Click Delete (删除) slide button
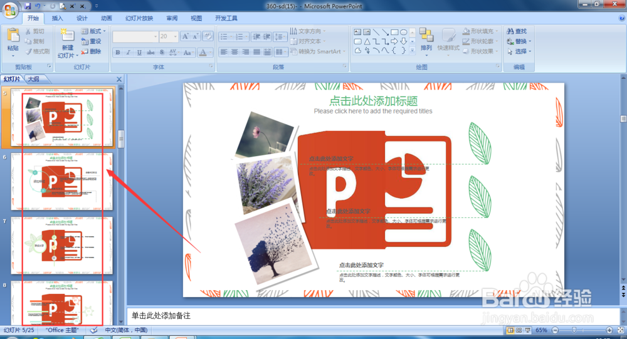 91,51
